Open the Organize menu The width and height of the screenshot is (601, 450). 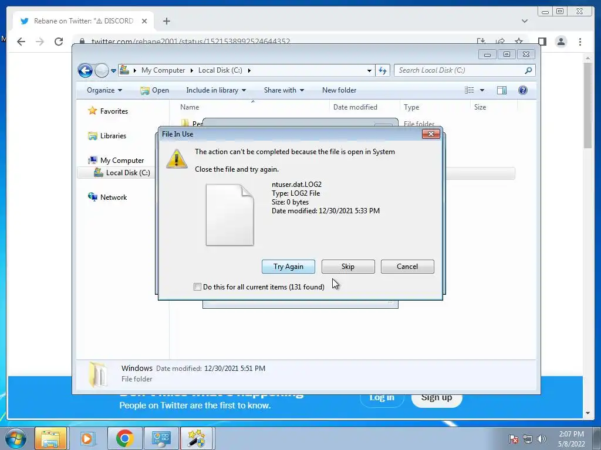(x=104, y=90)
